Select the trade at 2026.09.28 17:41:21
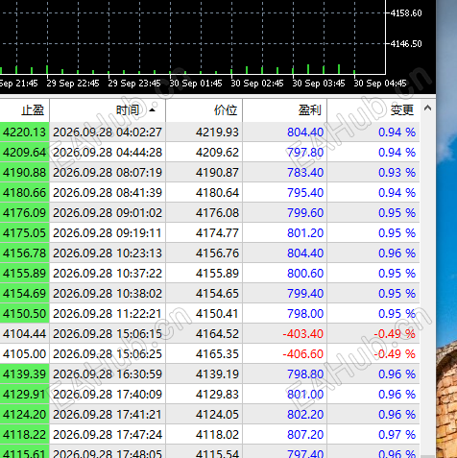The width and height of the screenshot is (457, 458). [x=209, y=415]
